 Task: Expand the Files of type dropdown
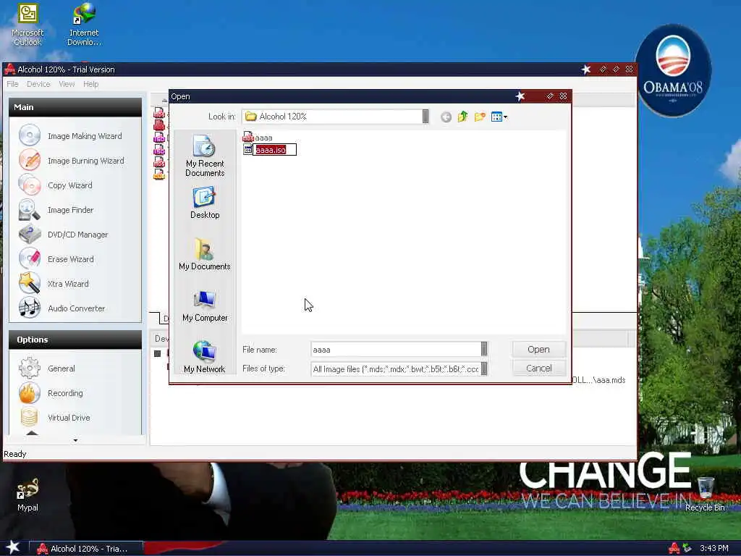pos(484,368)
